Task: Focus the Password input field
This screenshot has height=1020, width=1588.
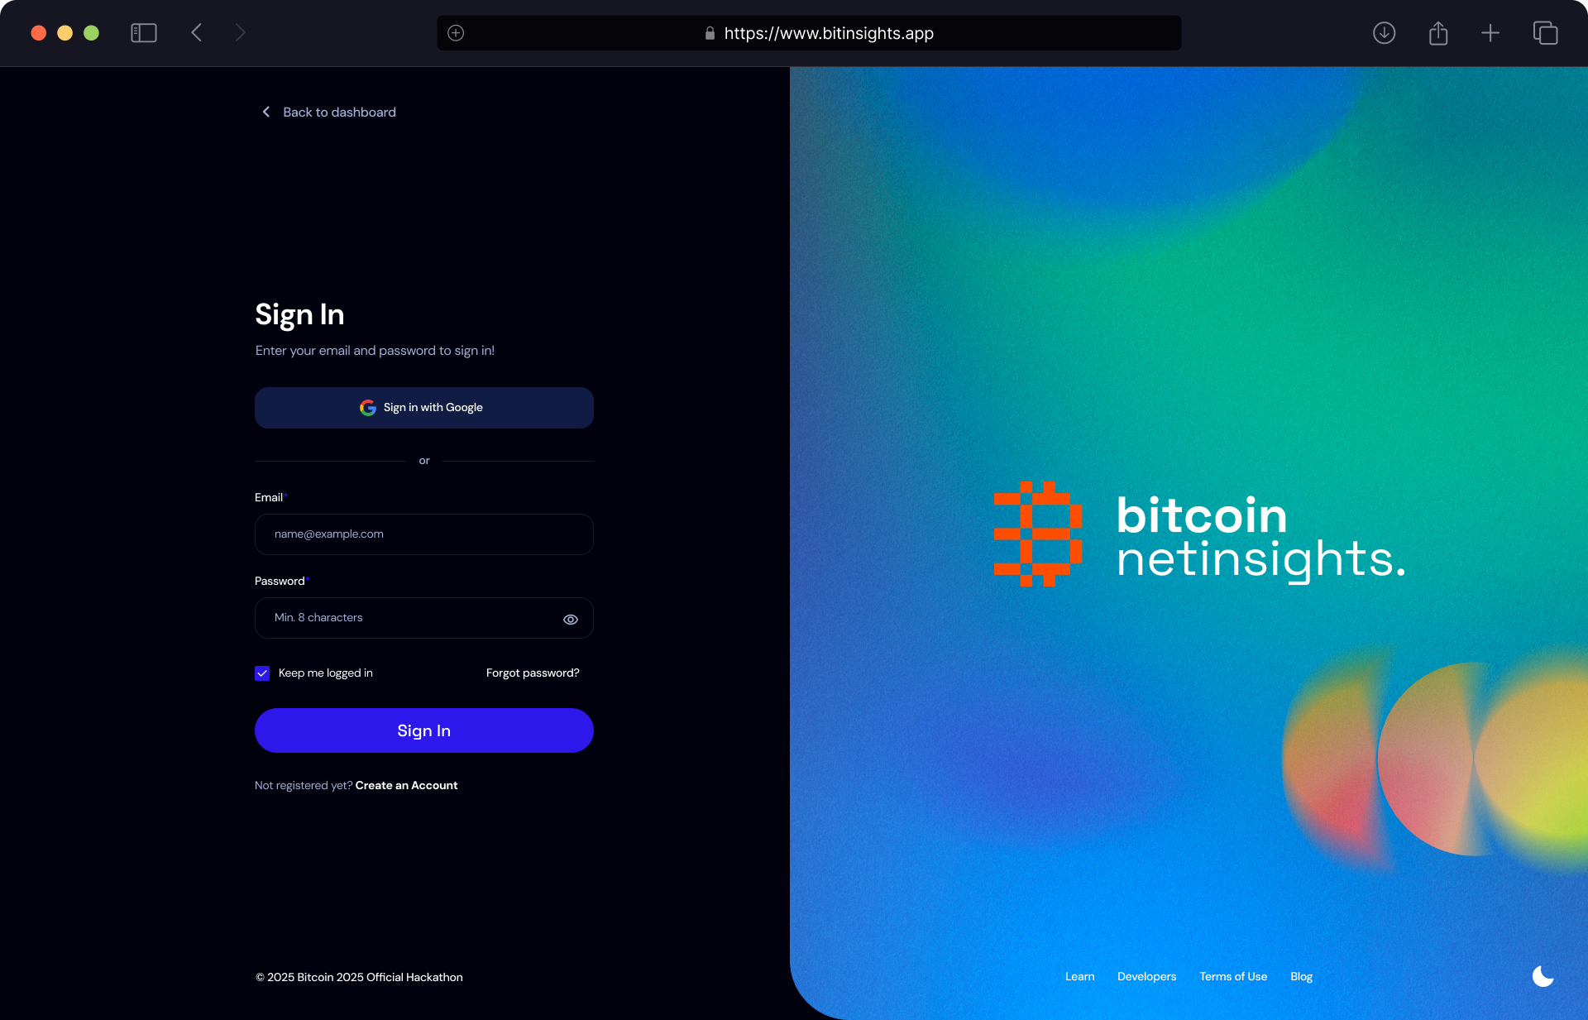Action: pyautogui.click(x=424, y=618)
